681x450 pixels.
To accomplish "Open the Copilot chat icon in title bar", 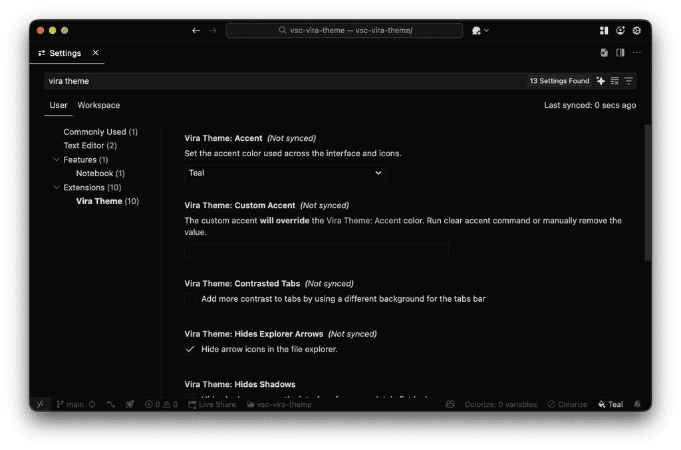I will 476,31.
